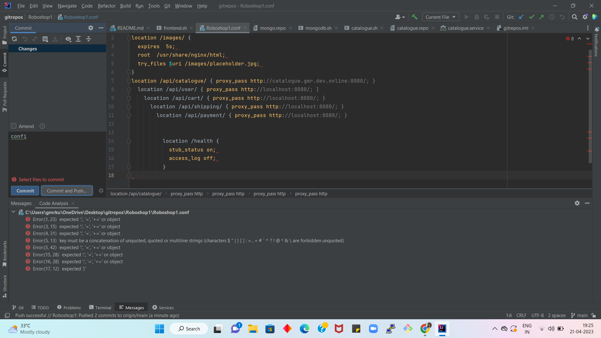601x338 pixels.
Task: Click the Git push arrow icon
Action: (x=542, y=17)
